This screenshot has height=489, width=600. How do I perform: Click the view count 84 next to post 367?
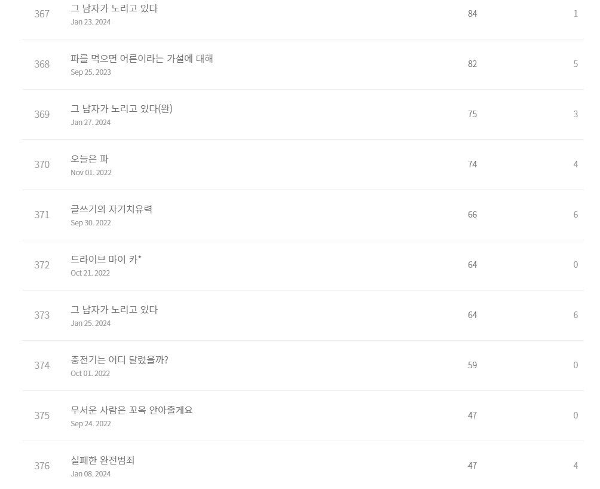(x=472, y=14)
